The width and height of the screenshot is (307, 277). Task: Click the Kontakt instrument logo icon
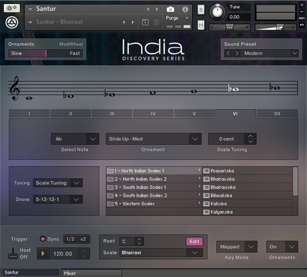click(x=12, y=22)
